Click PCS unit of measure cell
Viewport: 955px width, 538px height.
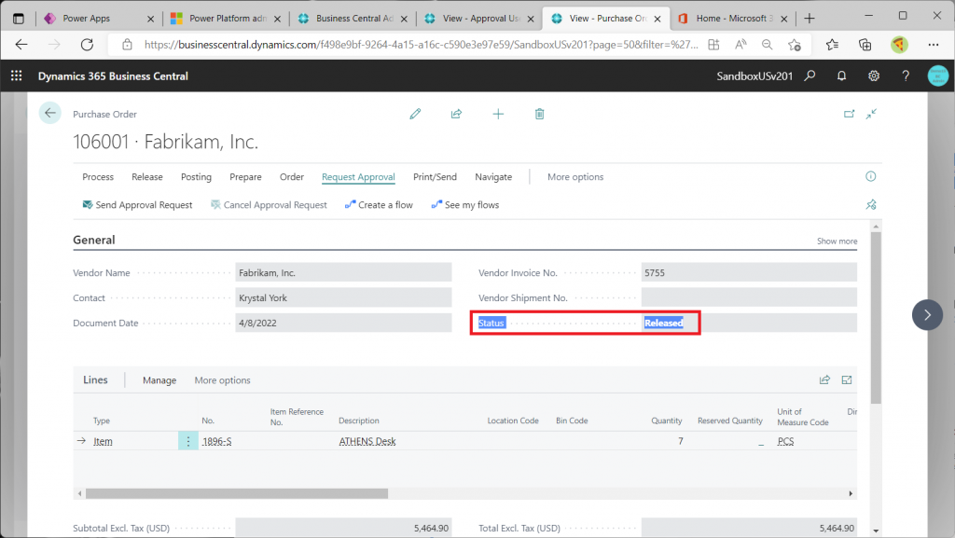point(785,441)
